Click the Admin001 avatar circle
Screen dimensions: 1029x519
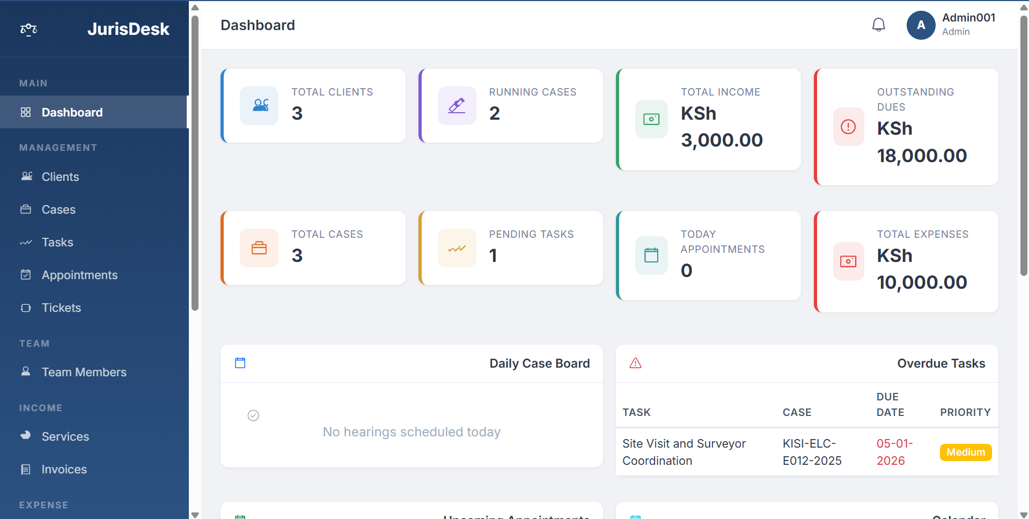(921, 25)
